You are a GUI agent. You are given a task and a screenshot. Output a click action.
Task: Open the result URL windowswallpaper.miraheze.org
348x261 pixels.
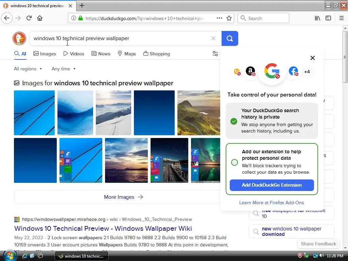[x=64, y=219]
